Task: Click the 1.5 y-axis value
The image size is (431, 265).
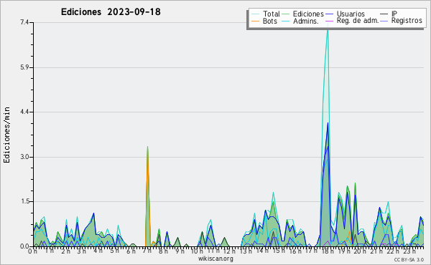Action: coord(24,201)
